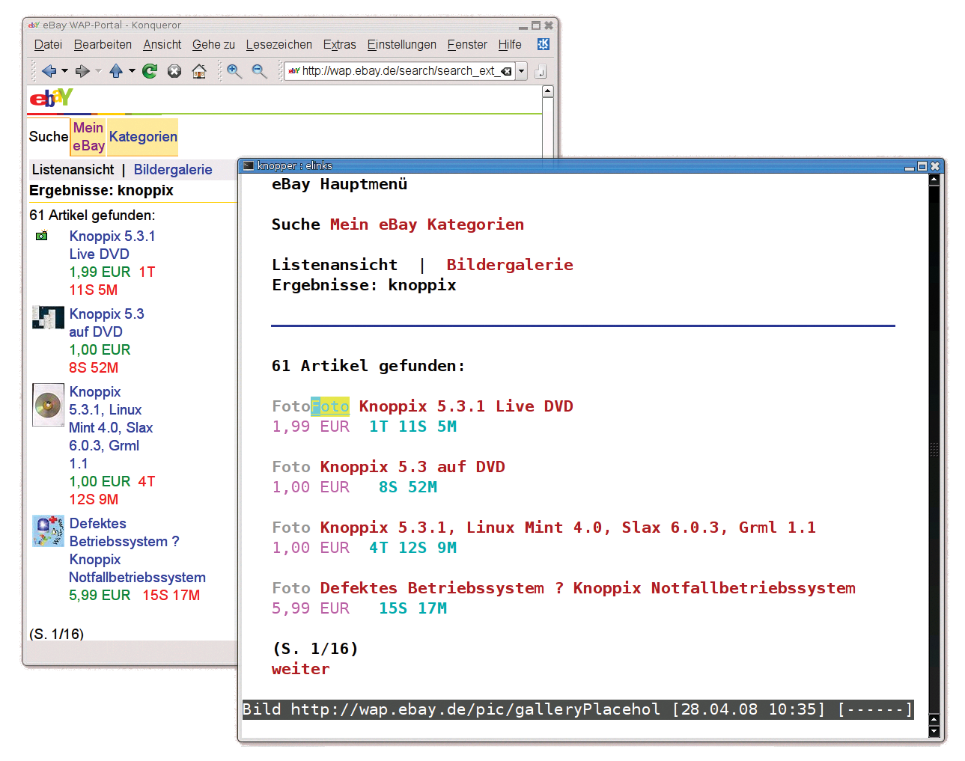Viewport: 965px width, 761px height.
Task: Click the Knoppix 5.3 auf DVD thumbnail
Action: [48, 317]
